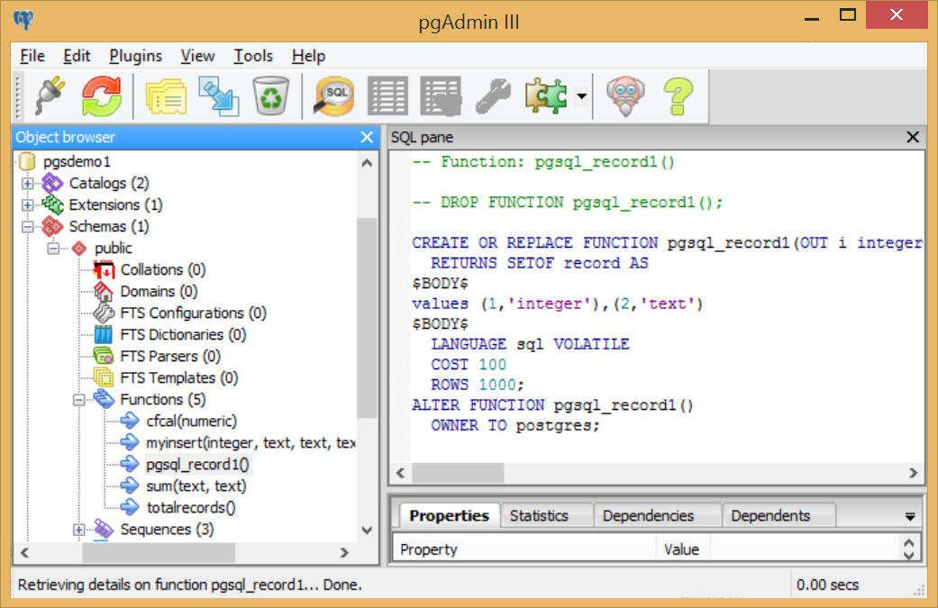The width and height of the screenshot is (938, 608).
Task: Select the cfcal(numeric) function
Action: (x=191, y=421)
